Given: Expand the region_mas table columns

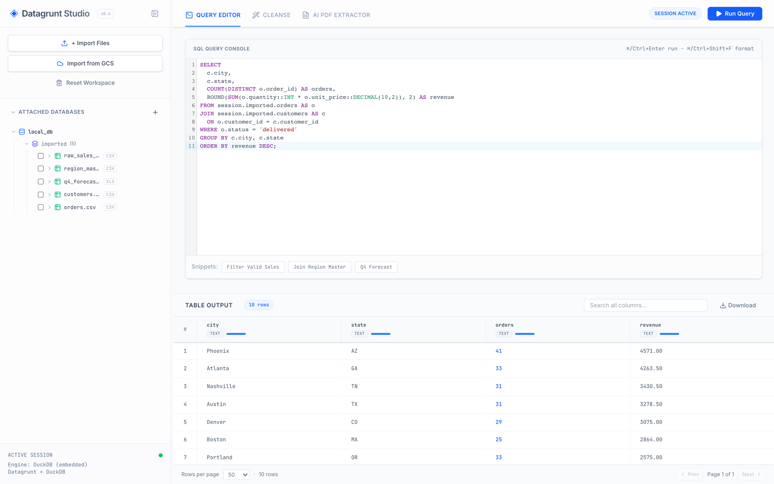Looking at the screenshot, I should pos(49,168).
